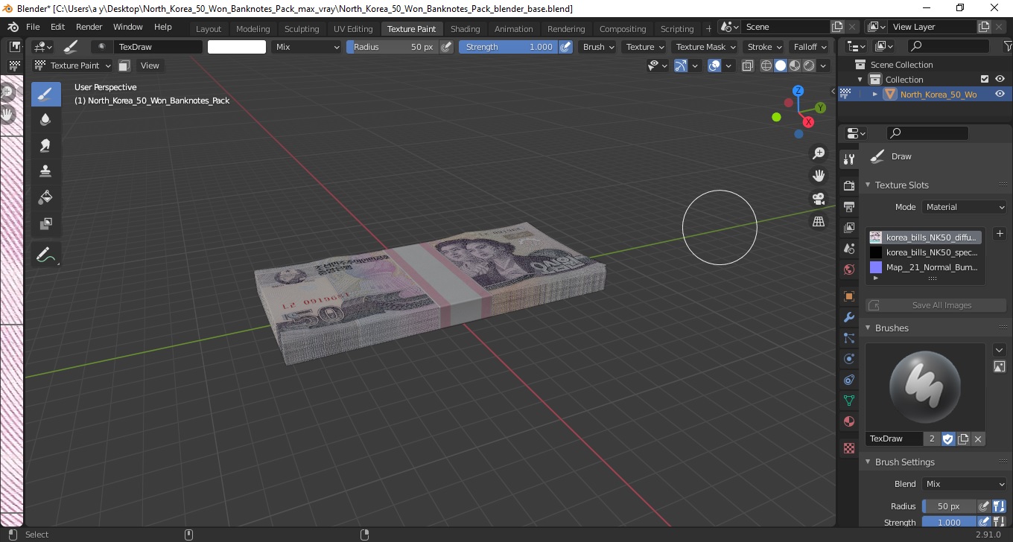Open the Edit menu
The image size is (1013, 542).
57,27
